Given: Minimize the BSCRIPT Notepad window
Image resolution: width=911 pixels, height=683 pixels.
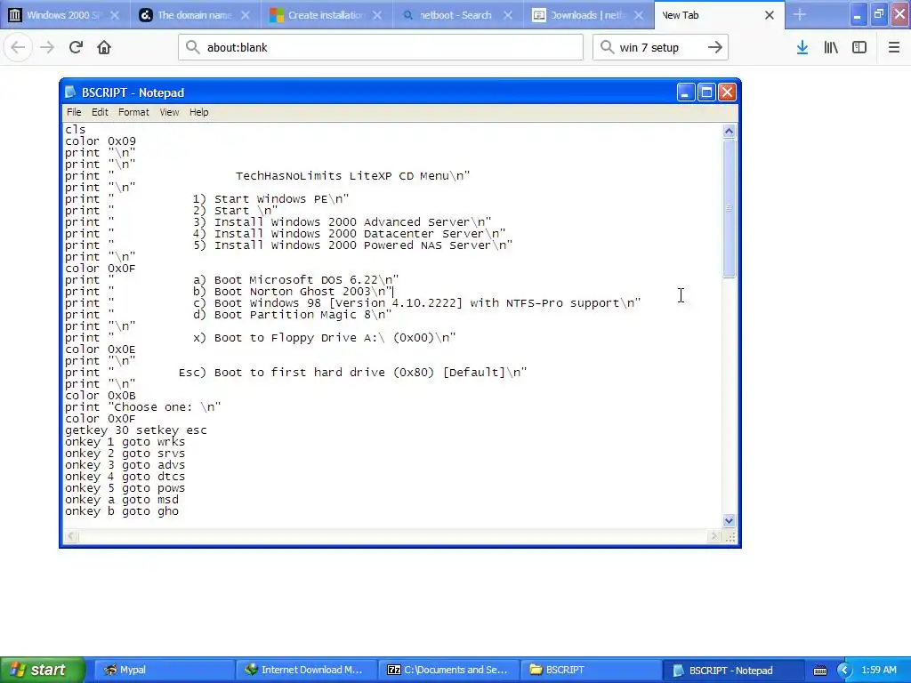Looking at the screenshot, I should pyautogui.click(x=686, y=92).
